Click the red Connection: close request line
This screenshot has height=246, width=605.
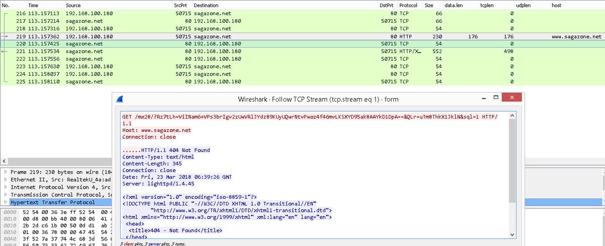pos(149,137)
